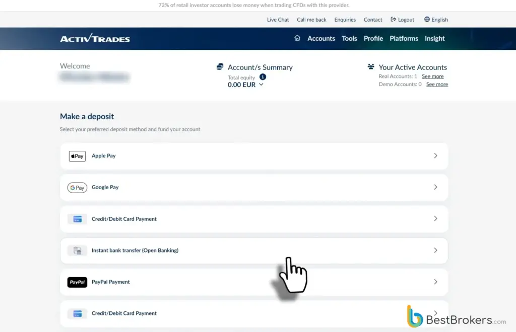The height and width of the screenshot is (332, 516).
Task: Click the Welcome text
Action: pyautogui.click(x=75, y=66)
